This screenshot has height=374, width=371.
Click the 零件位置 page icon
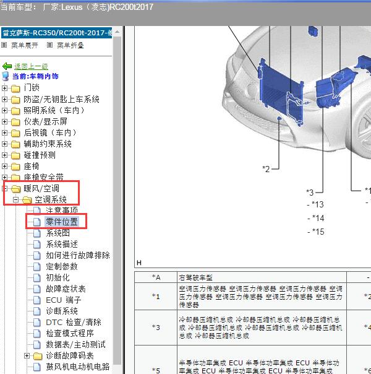(37, 222)
